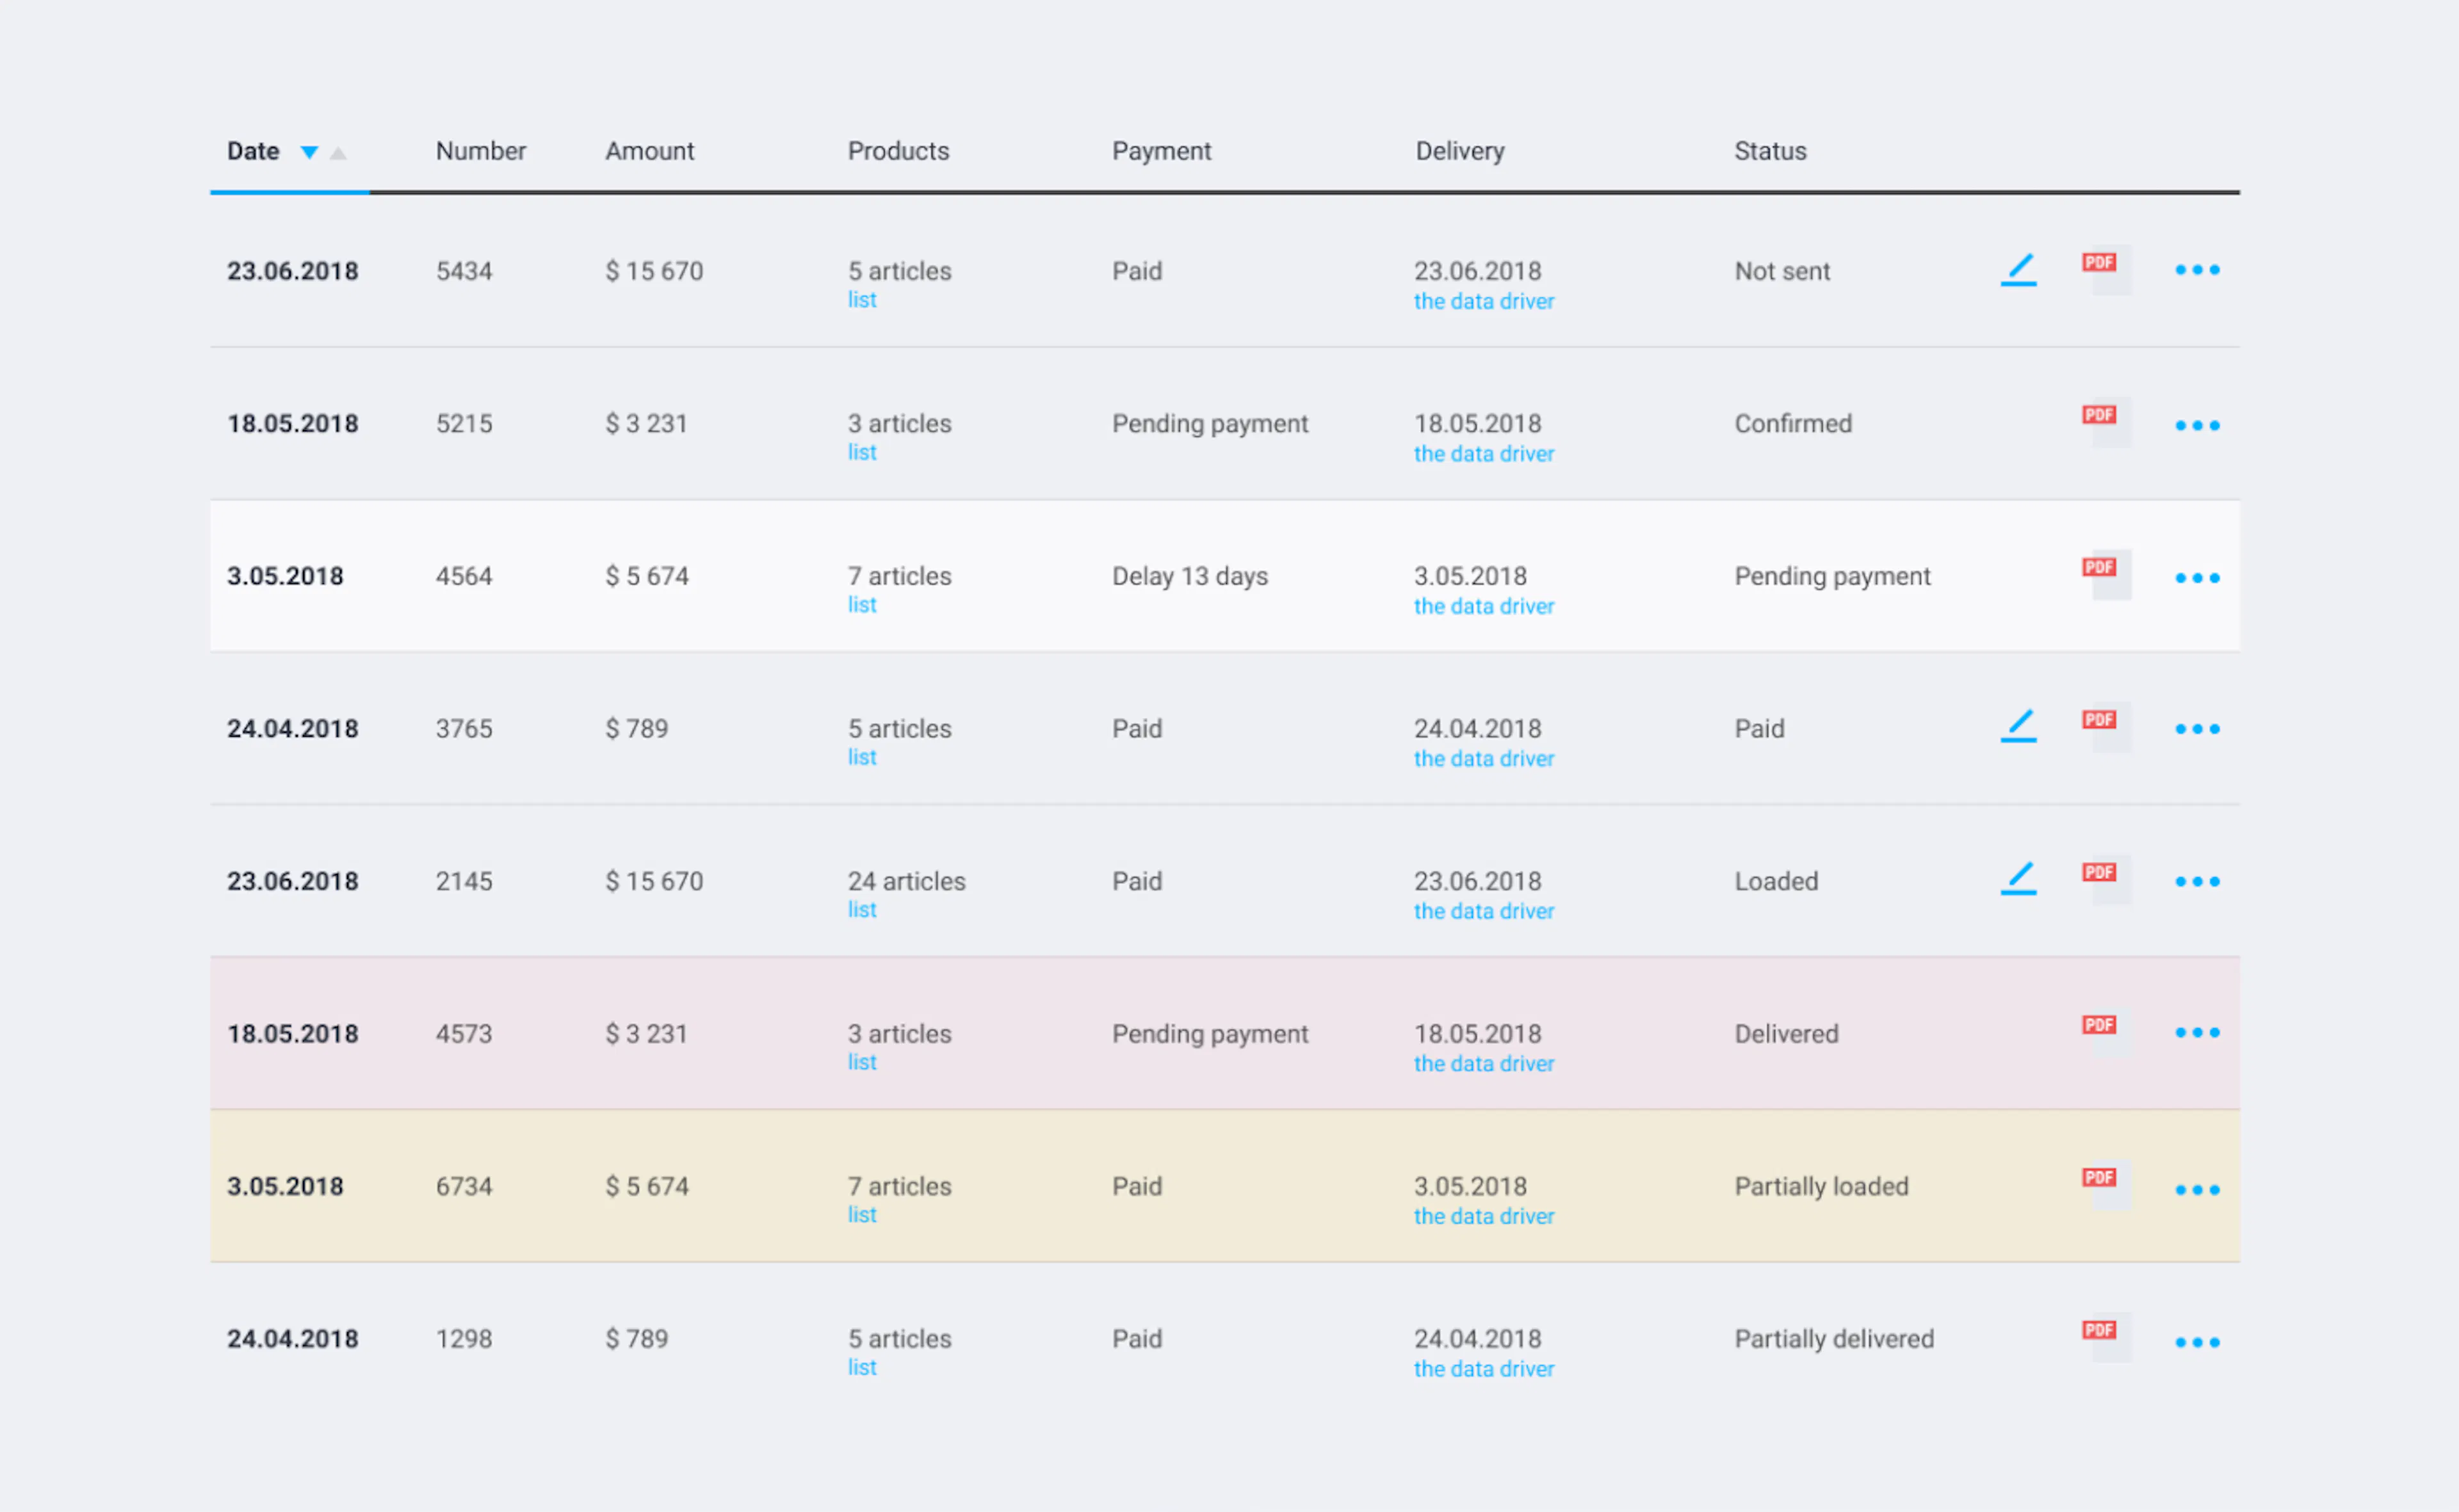Screen dimensions: 2459x1512
Task: Edit order 5434 with the pencil icon
Action: point(2018,270)
